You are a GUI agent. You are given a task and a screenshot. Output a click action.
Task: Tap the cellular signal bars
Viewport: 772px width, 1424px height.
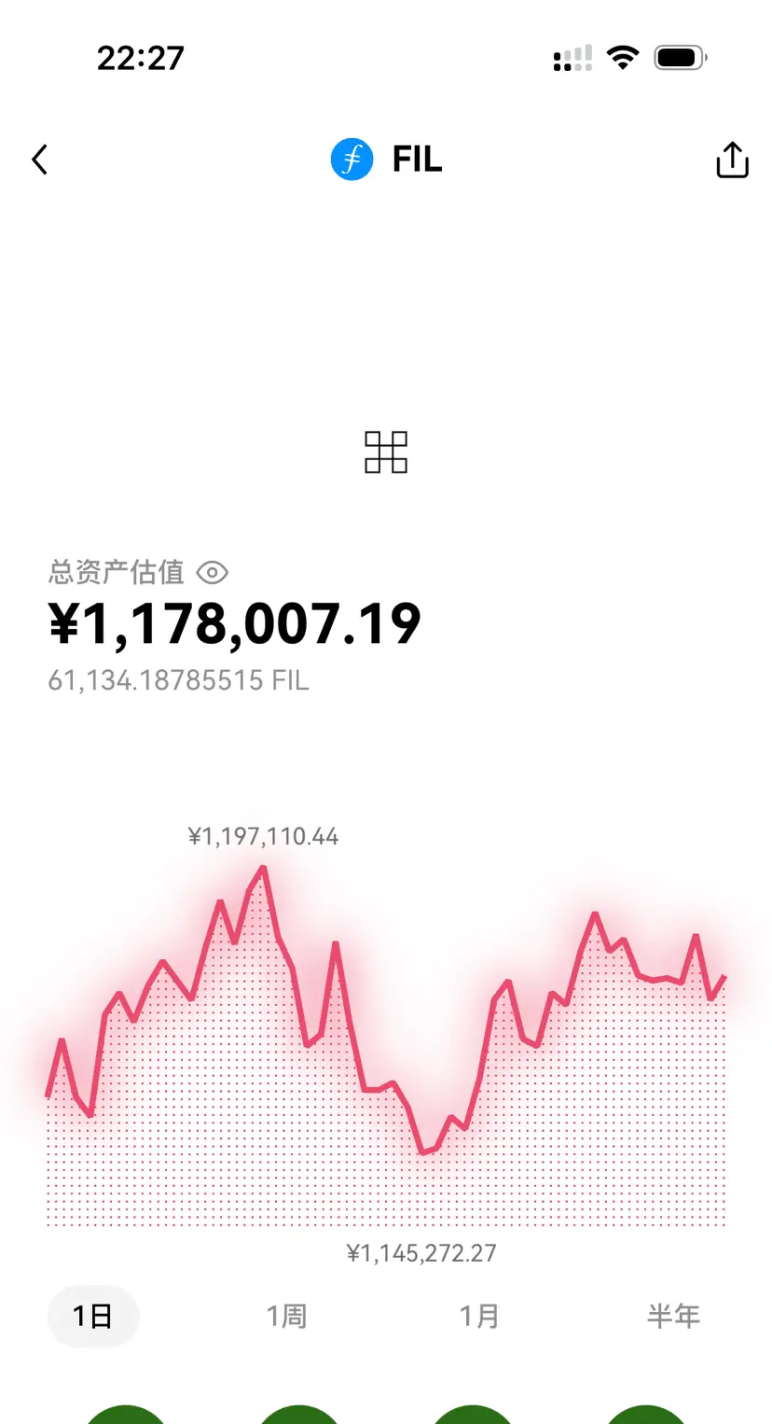coord(572,59)
